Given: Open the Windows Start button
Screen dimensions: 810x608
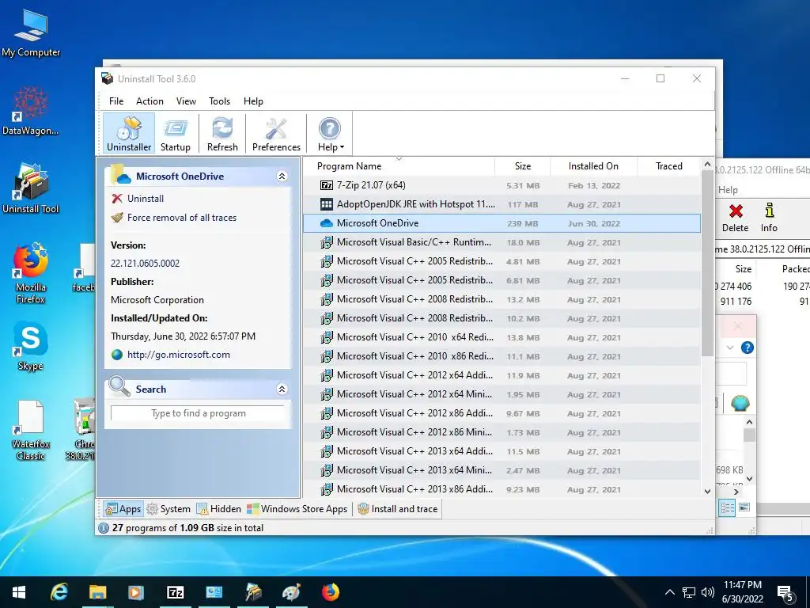Looking at the screenshot, I should [19, 592].
